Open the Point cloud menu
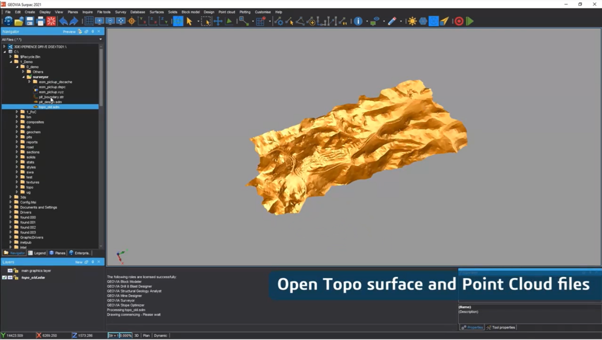This screenshot has width=602, height=340. tap(227, 12)
